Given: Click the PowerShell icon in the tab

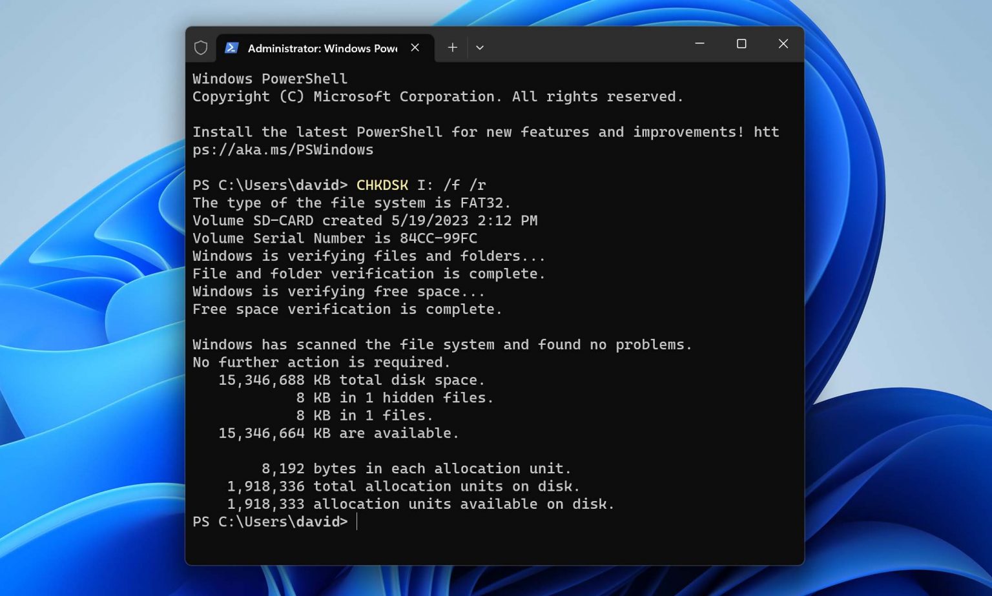Looking at the screenshot, I should [x=232, y=48].
